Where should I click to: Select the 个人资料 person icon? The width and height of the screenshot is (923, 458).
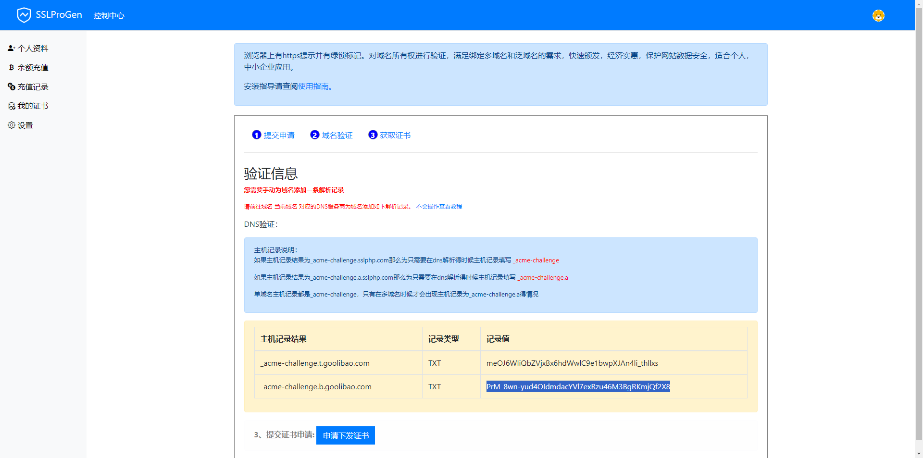click(11, 48)
